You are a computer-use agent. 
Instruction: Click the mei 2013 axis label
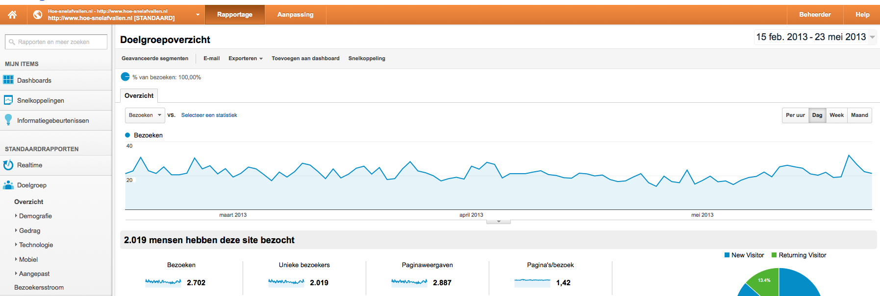click(x=702, y=215)
